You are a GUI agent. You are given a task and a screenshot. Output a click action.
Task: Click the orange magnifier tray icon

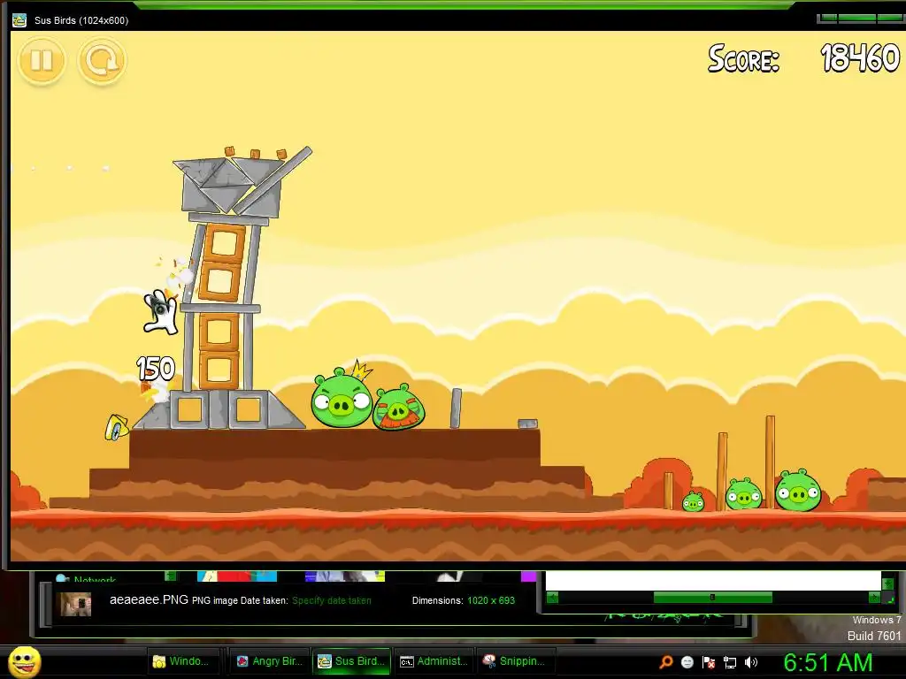pyautogui.click(x=666, y=662)
